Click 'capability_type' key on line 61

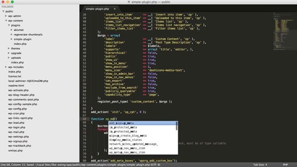pyautogui.click(x=118, y=95)
